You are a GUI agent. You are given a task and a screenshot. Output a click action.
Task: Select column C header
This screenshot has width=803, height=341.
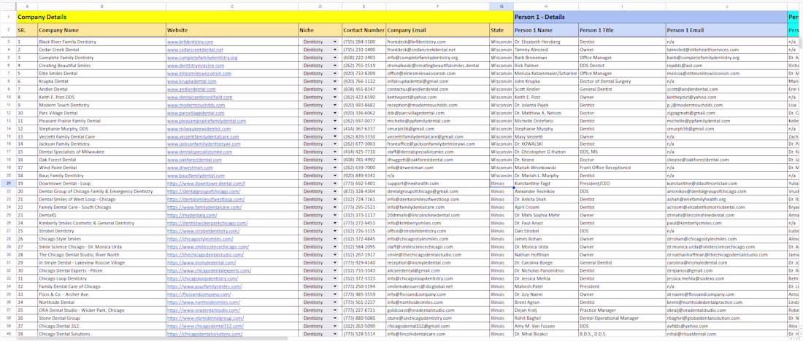(232, 6)
